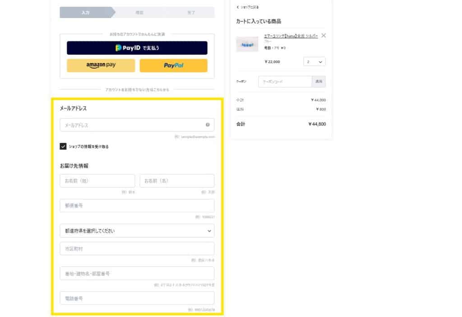Click the 市区町村 city field

click(x=137, y=248)
